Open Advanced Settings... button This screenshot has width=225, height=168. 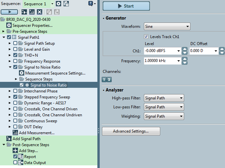[131, 131]
